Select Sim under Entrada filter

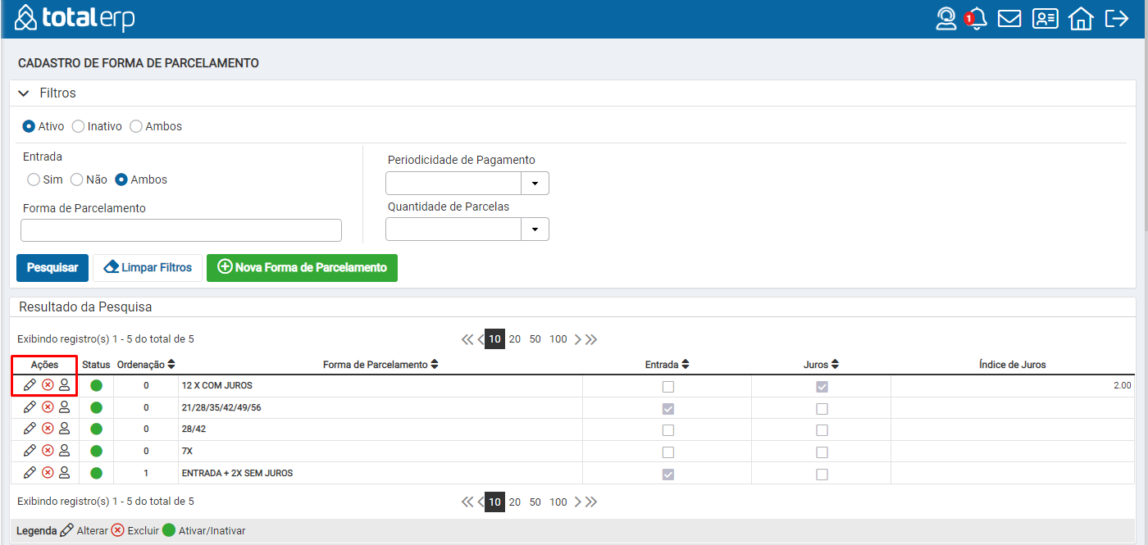coord(34,179)
